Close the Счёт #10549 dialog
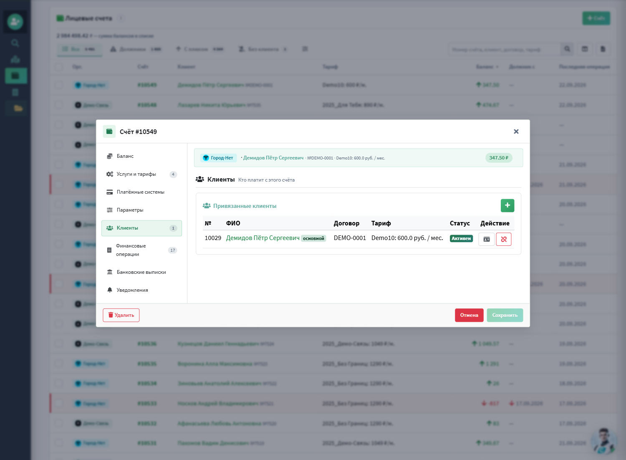This screenshot has width=626, height=460. [516, 131]
